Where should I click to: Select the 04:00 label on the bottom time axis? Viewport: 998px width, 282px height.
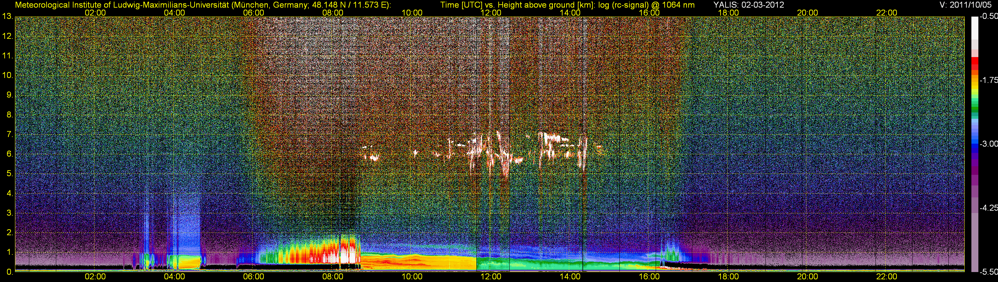point(174,277)
